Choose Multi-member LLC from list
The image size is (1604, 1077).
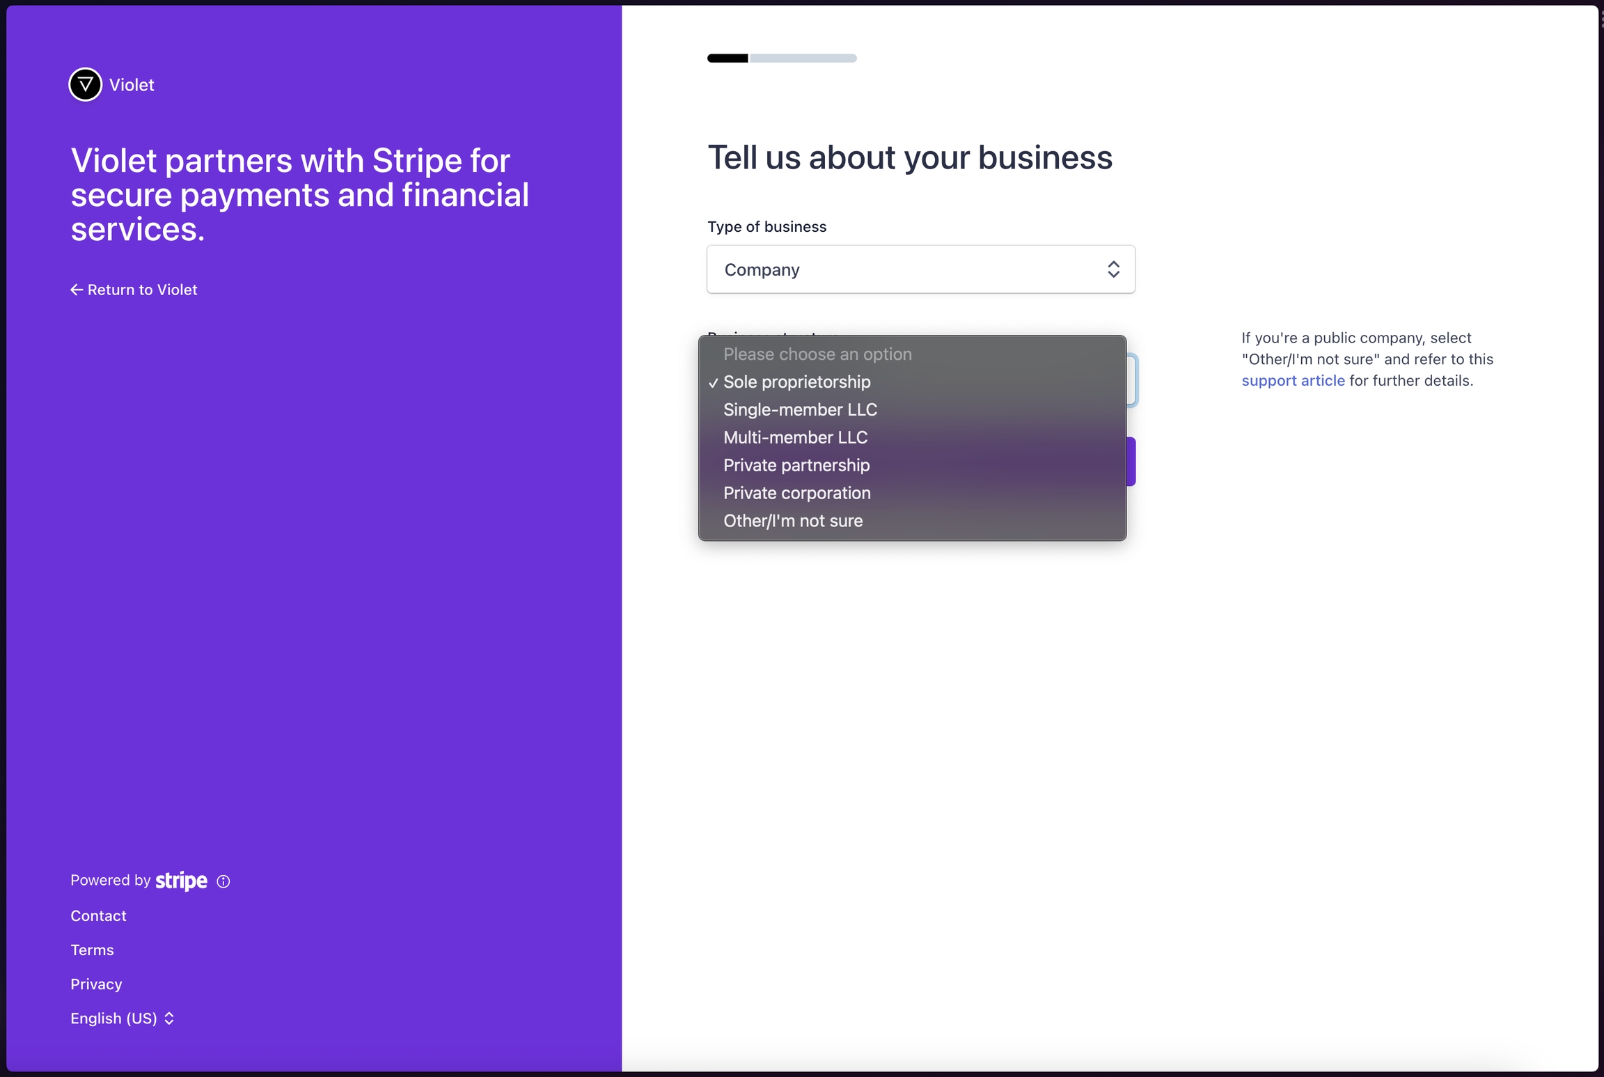tap(795, 438)
